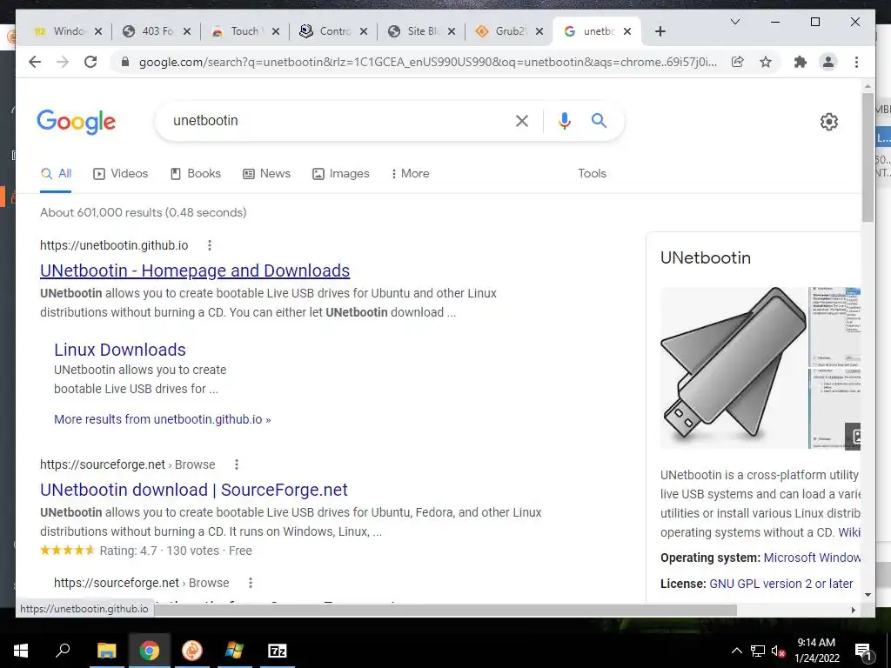Screen dimensions: 891x668
Task: Open 7-Zip from the taskbar
Action: click(278, 651)
